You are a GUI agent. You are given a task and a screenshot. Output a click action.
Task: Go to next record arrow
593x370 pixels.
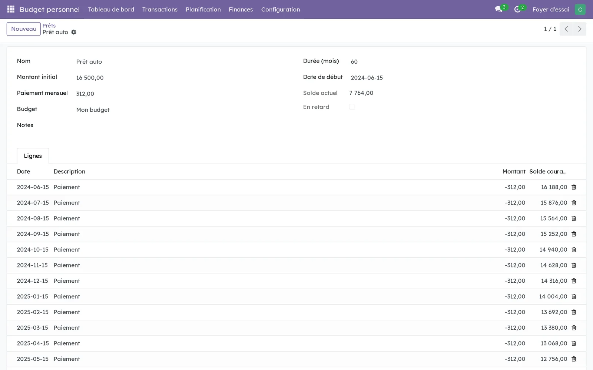tap(580, 29)
